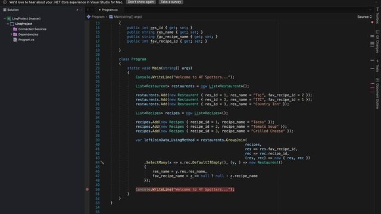Navigate back with the left arrow

coord(88,10)
